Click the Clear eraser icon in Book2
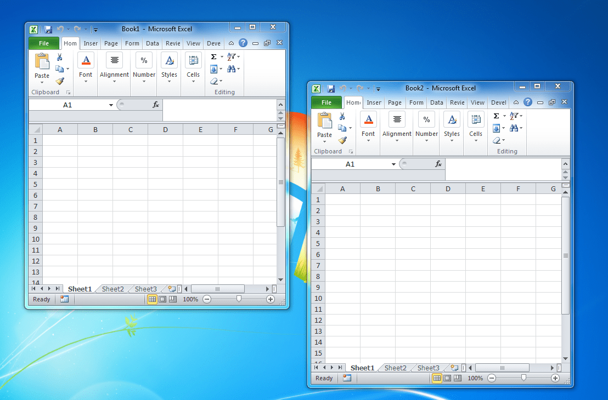Image resolution: width=608 pixels, height=400 pixels. point(497,141)
